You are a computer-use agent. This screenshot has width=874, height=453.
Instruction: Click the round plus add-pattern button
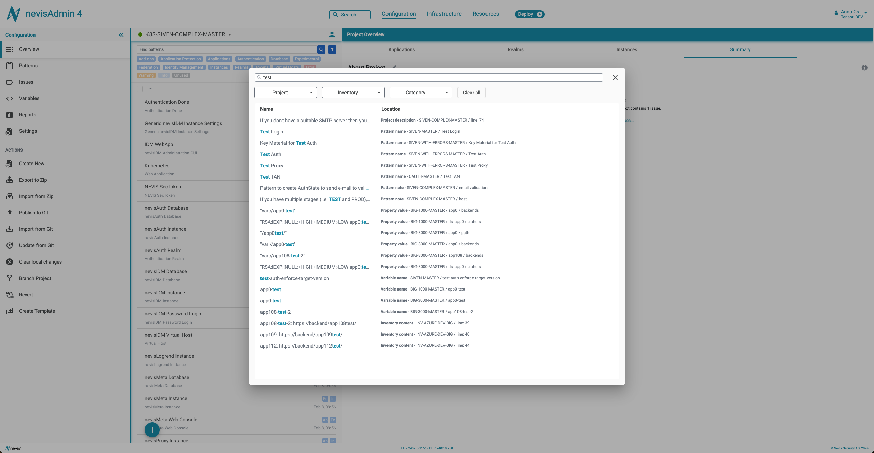pyautogui.click(x=152, y=430)
